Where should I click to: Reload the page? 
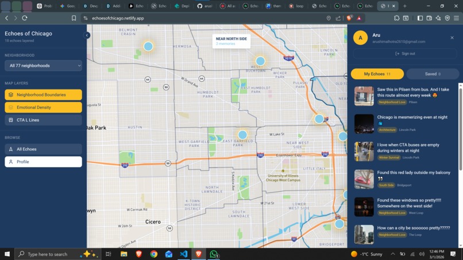tap(25, 18)
